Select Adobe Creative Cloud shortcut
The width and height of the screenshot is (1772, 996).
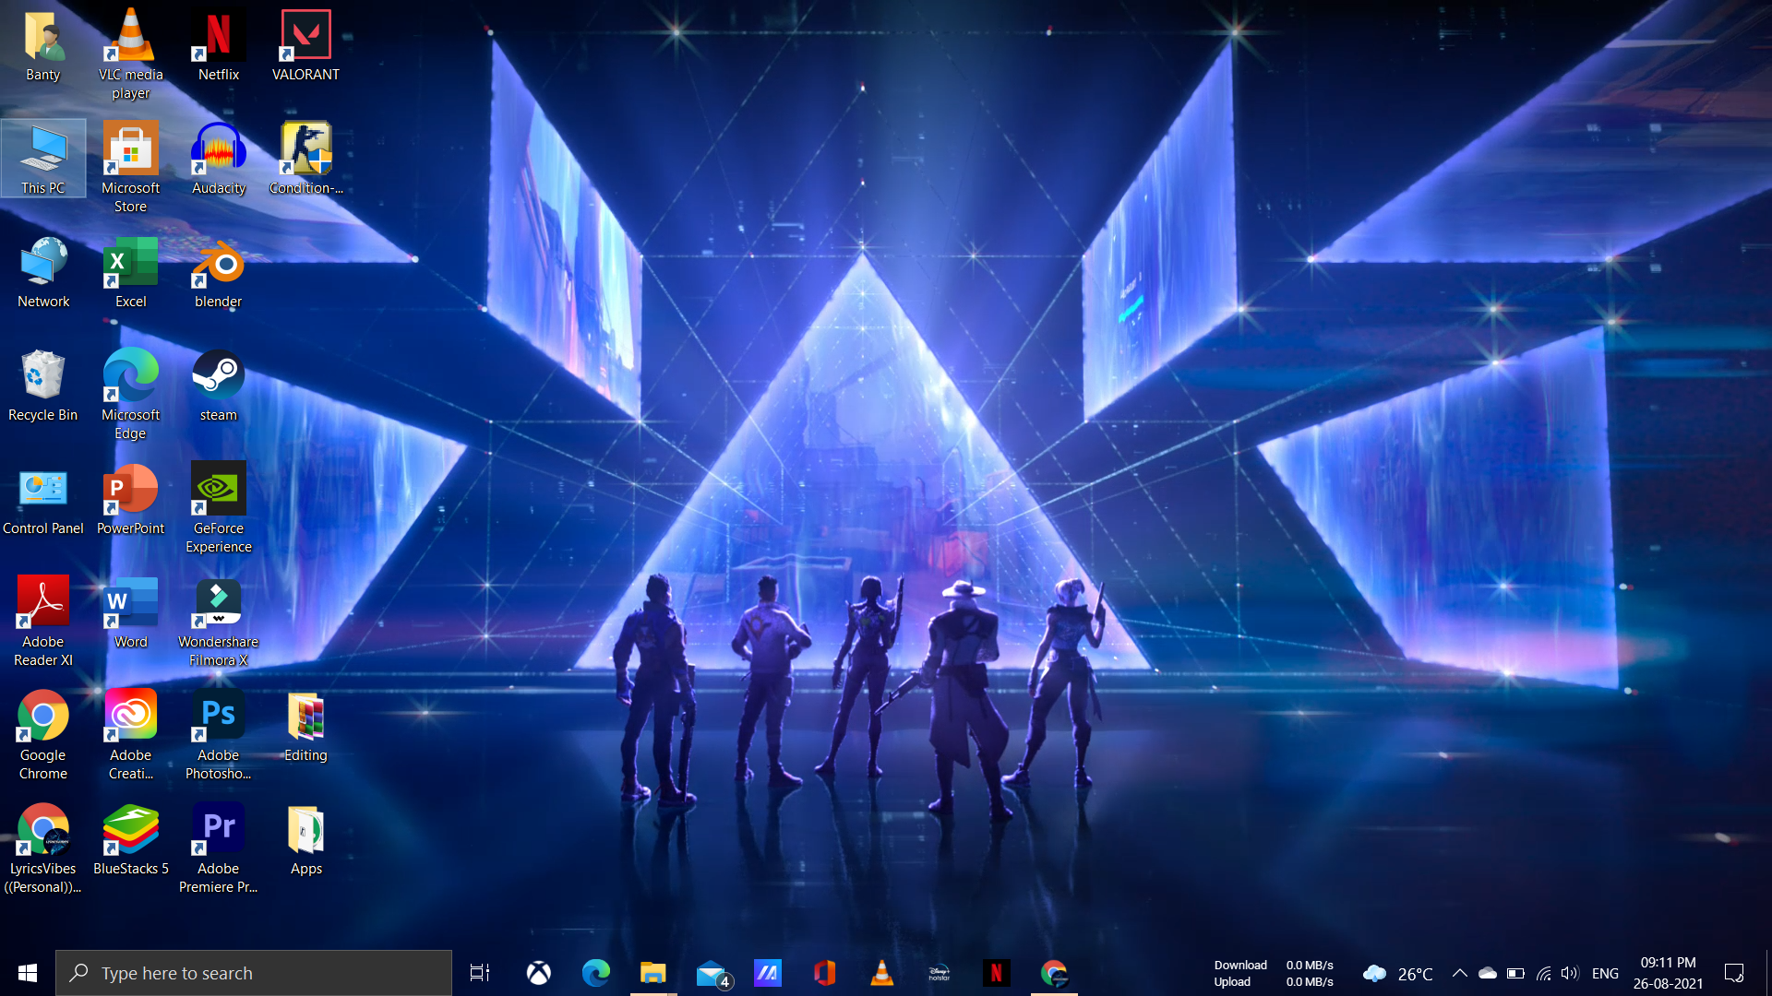coord(130,735)
